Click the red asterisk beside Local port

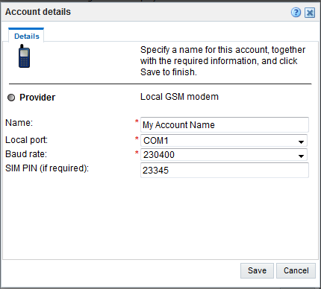(x=137, y=139)
